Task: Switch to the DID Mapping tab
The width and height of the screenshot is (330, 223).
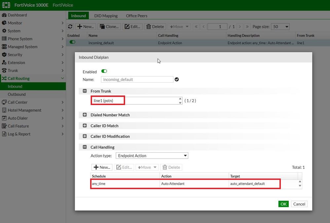Action: pos(106,16)
